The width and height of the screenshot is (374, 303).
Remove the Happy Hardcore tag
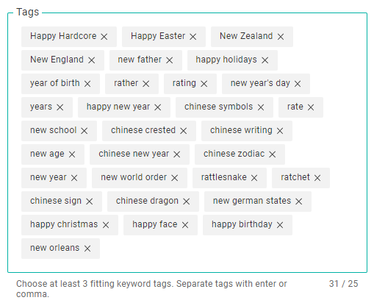(x=104, y=37)
